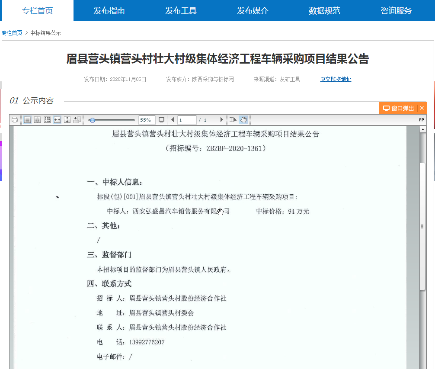The width and height of the screenshot is (435, 369).
Task: Click the 55% zoom level field
Action: click(x=147, y=120)
